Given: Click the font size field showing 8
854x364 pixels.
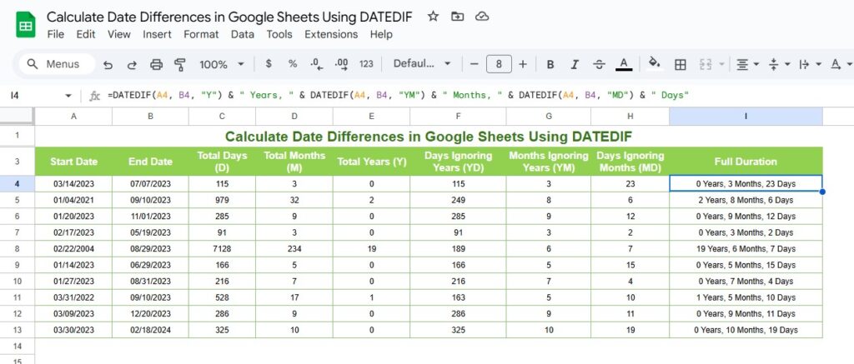Looking at the screenshot, I should tap(499, 64).
